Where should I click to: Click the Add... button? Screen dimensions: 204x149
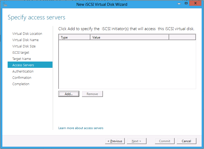[x=69, y=94]
